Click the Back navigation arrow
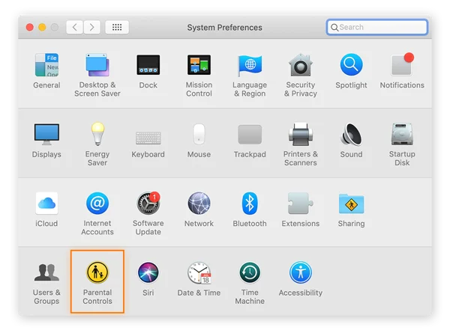The height and width of the screenshot is (333, 450). (x=74, y=27)
